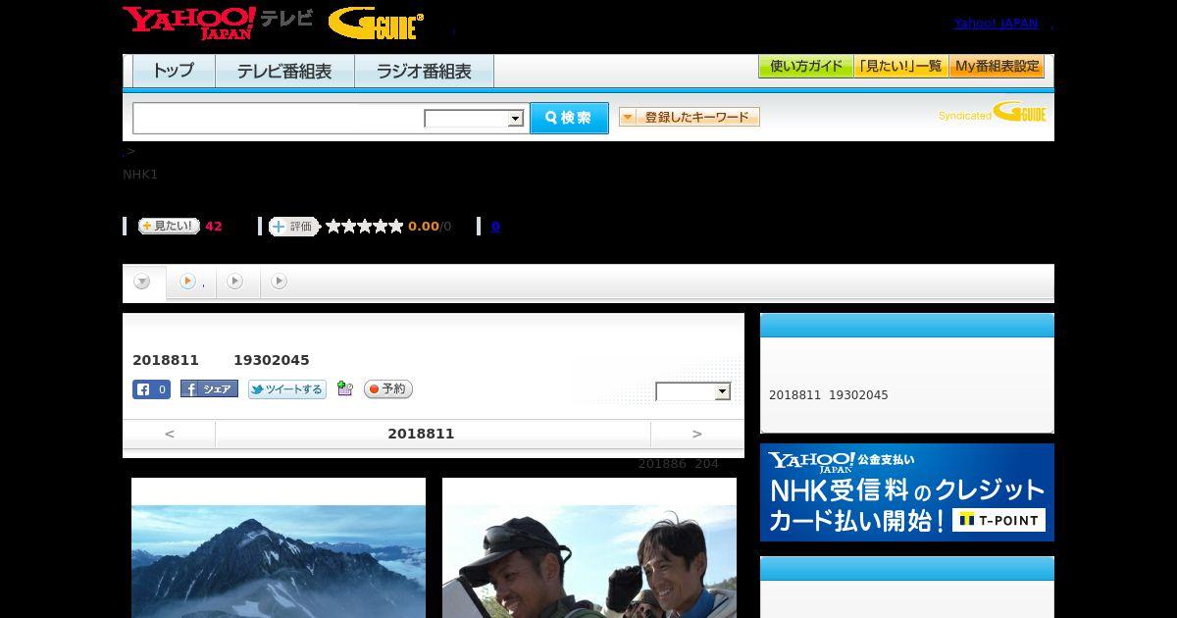1177x618 pixels.
Task: Click the Syndicated G-GUIDE logo
Action: click(993, 113)
